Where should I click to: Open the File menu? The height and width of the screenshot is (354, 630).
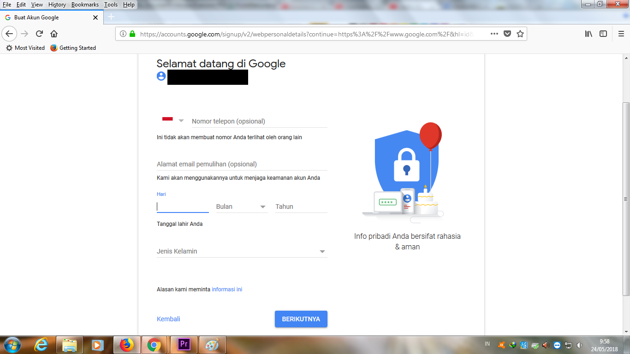coord(7,4)
